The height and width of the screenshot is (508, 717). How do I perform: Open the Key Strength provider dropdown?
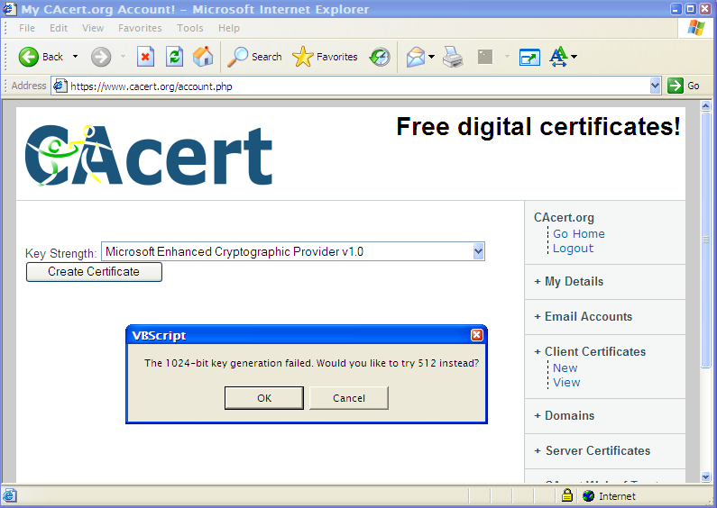[x=478, y=252]
